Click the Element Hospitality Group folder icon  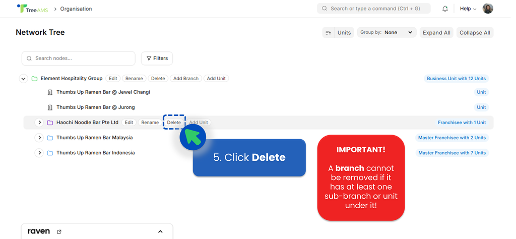click(35, 79)
